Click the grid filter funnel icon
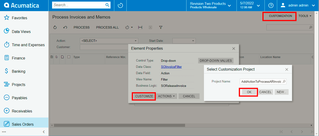 click(x=161, y=27)
